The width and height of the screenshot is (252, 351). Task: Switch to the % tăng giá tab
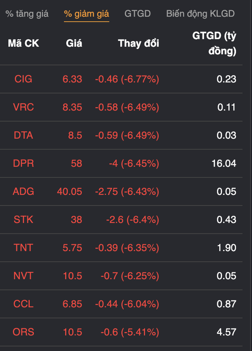pyautogui.click(x=27, y=14)
